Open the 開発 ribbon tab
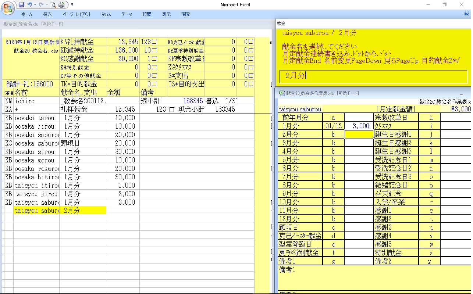The image size is (473, 294). 186,14
